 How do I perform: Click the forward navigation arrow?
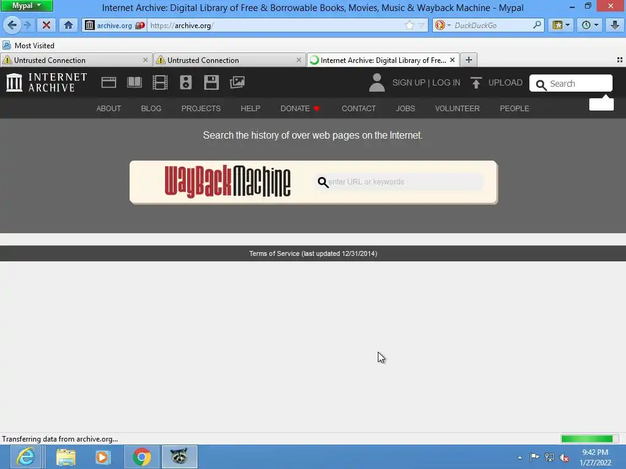[27, 26]
